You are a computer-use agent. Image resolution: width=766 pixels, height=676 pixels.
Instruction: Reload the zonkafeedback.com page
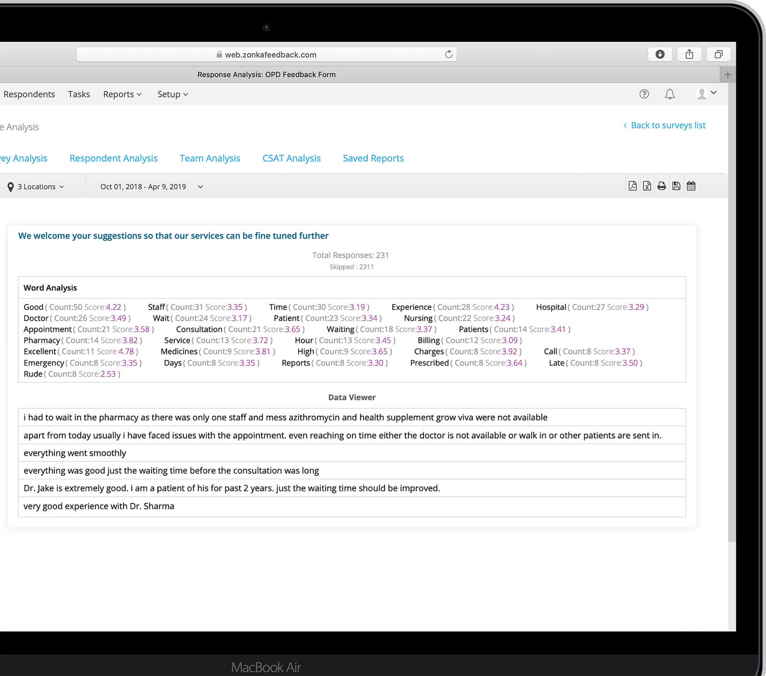coord(448,54)
